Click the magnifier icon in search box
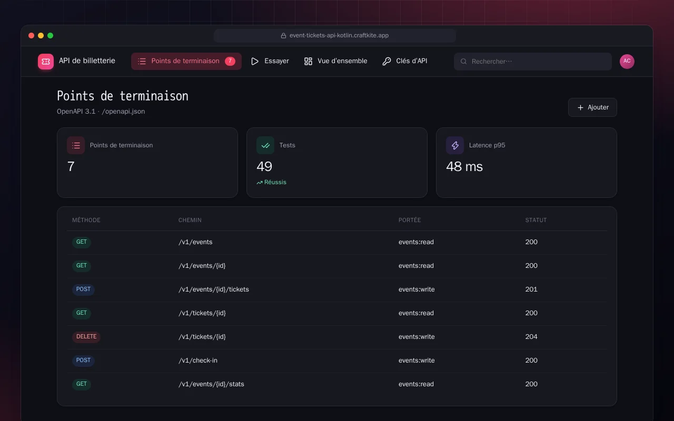The height and width of the screenshot is (421, 674). [464, 62]
